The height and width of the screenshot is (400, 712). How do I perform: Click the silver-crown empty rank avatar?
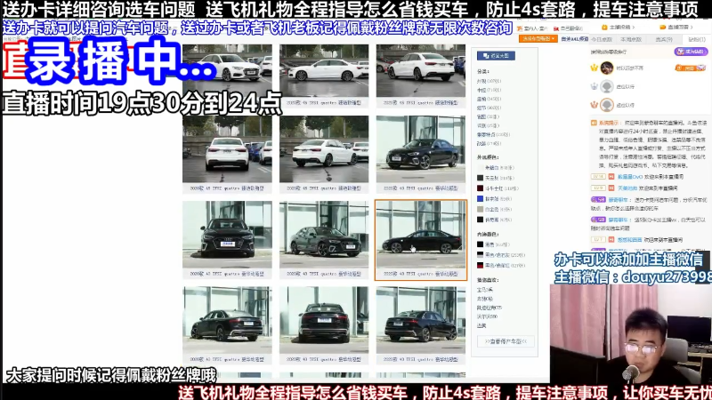607,86
